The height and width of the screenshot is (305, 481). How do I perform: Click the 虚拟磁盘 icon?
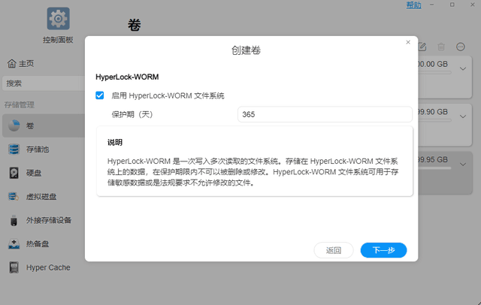pos(14,197)
